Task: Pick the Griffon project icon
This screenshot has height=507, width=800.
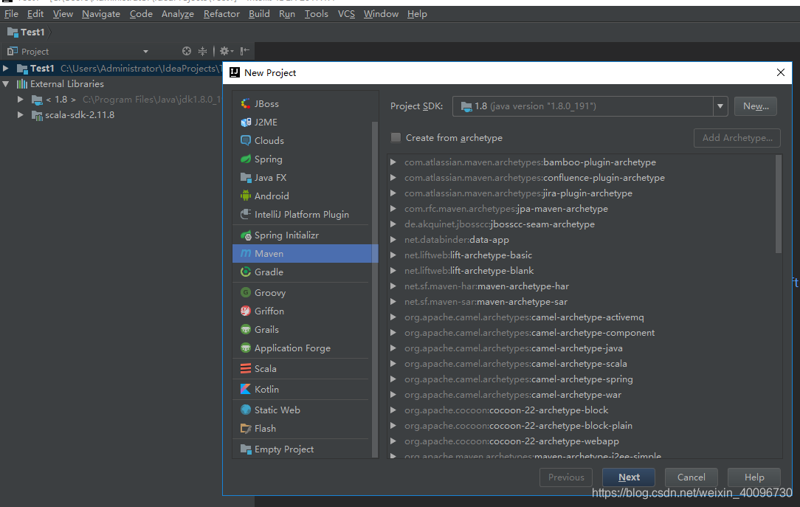Action: pos(246,311)
